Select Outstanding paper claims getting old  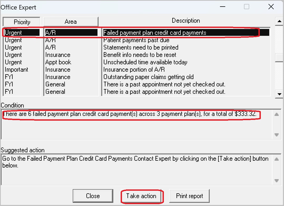point(148,77)
